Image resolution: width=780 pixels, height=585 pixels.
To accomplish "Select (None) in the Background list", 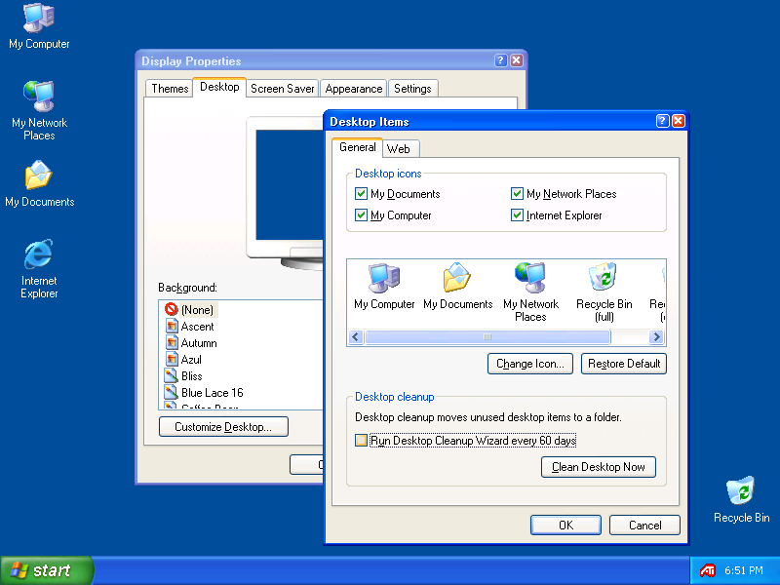I will pos(191,310).
